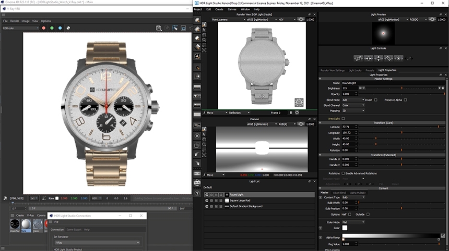Screen dimensions: 449x251
Task: Click the Latitude value field
Action: pyautogui.click(x=348, y=127)
